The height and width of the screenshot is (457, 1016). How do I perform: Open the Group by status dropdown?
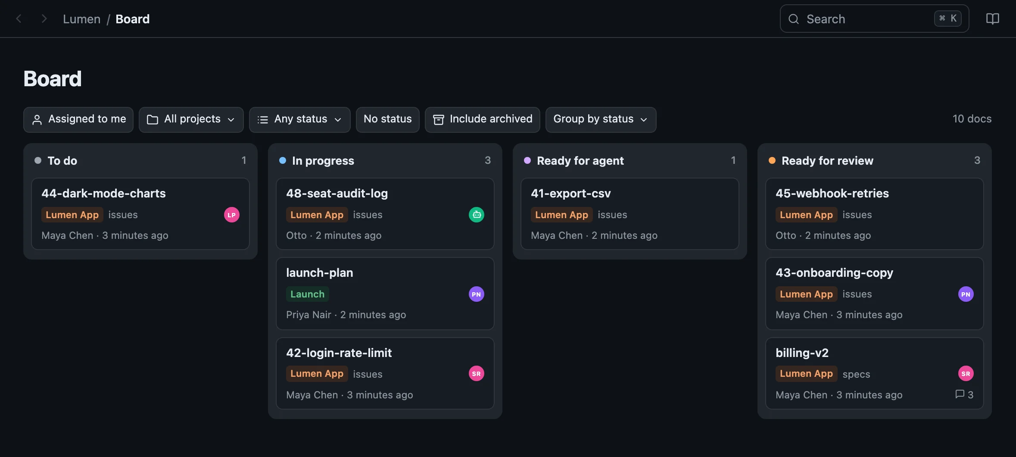(x=601, y=119)
